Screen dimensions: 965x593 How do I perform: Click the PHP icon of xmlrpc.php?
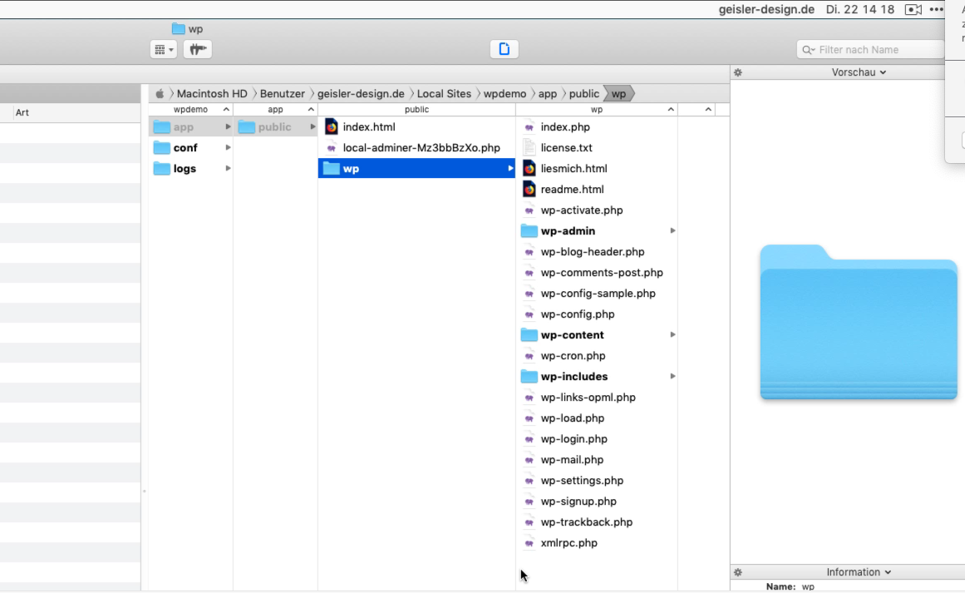point(529,543)
